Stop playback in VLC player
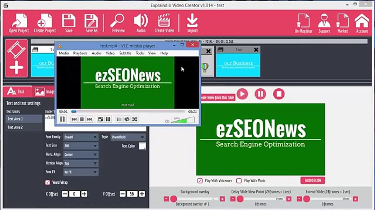Screen dimensions: 375x210 pyautogui.click(x=82, y=119)
